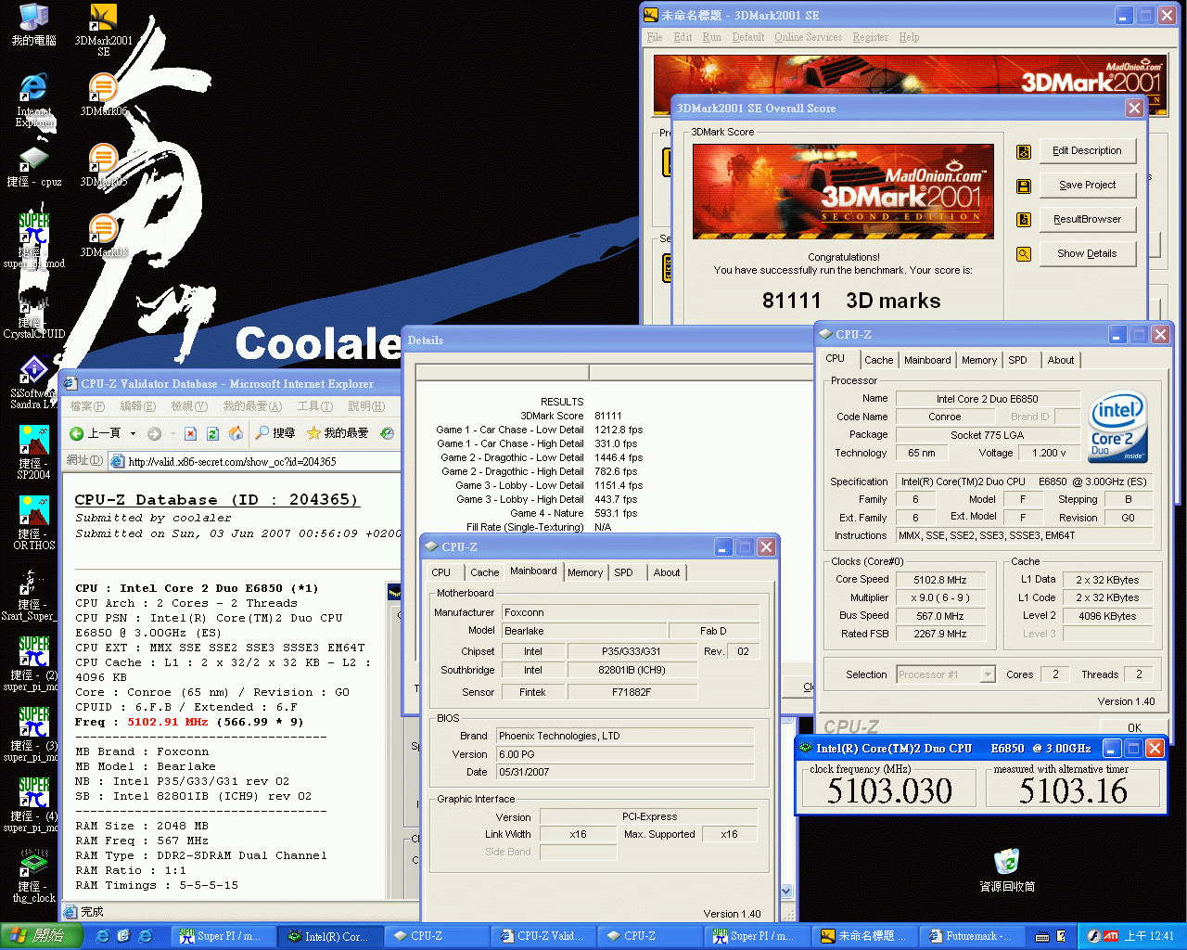
Task: Open 3DMark2001 Online Services menu
Action: [x=808, y=37]
